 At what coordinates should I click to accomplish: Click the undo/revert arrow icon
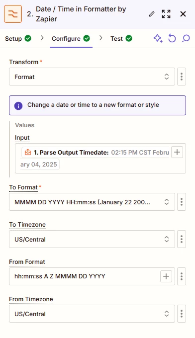172,39
